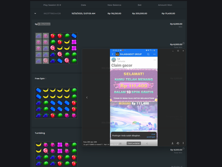
Task: Maximize the image viewer window
Action: [x=178, y=51]
